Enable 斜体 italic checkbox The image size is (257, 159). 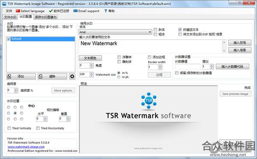coord(155,29)
